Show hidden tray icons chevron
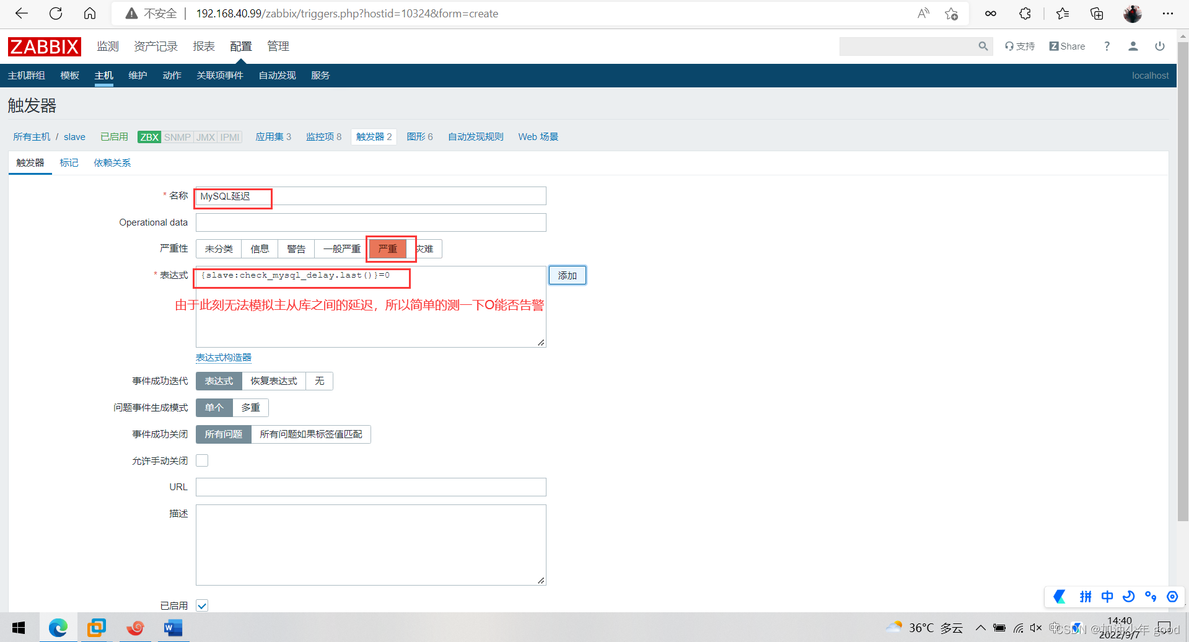The image size is (1189, 642). [981, 628]
